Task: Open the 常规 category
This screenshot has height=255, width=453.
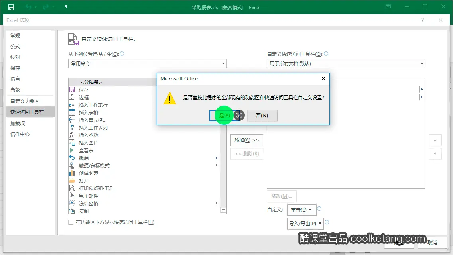Action: pos(15,35)
